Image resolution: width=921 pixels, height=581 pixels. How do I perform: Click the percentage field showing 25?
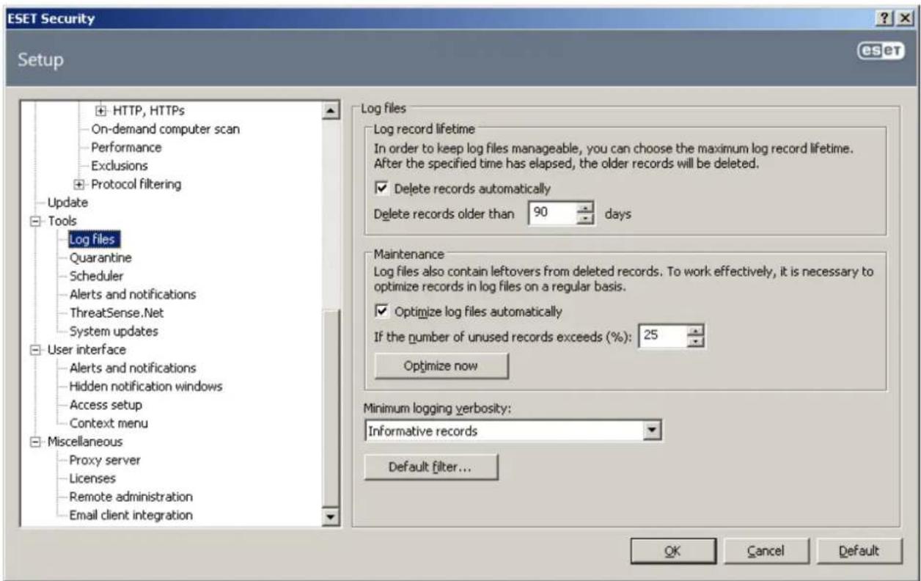(664, 337)
